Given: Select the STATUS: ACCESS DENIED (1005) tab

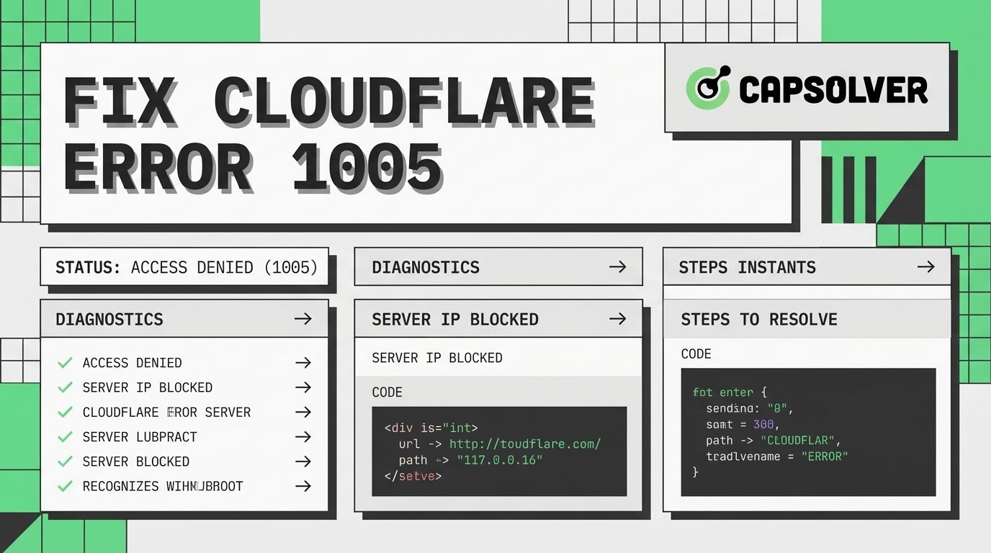Looking at the screenshot, I should pyautogui.click(x=185, y=267).
